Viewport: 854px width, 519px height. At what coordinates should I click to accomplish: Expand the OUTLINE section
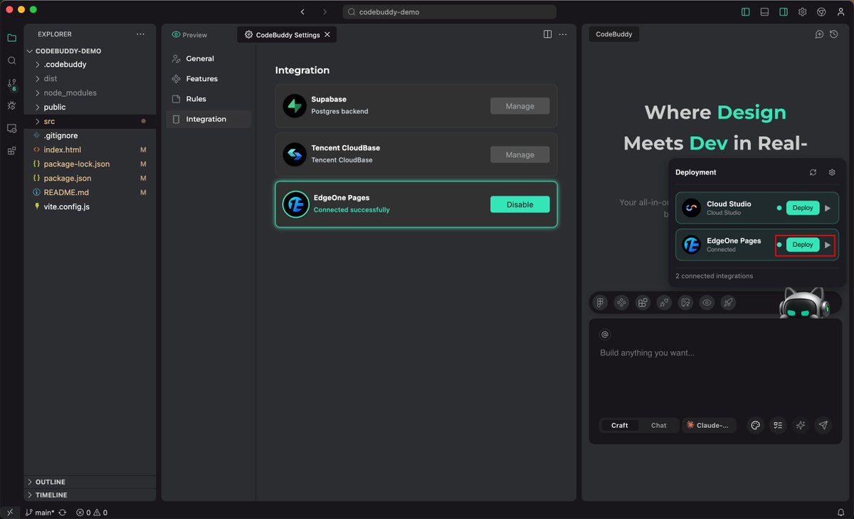(x=90, y=482)
